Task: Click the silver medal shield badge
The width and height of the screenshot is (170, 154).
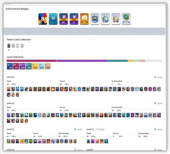Action: click(116, 19)
